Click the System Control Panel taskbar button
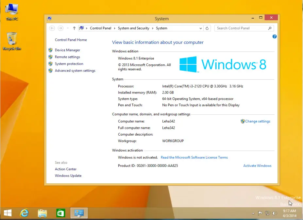303x220 pixels. click(x=79, y=213)
